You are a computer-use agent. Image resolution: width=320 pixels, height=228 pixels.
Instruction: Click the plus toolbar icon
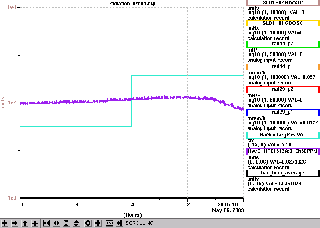point(98,223)
